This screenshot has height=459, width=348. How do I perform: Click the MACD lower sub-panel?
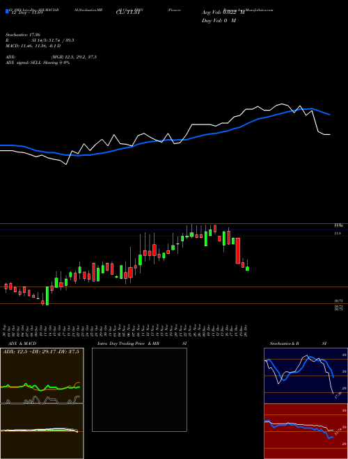pyautogui.click(x=42, y=431)
